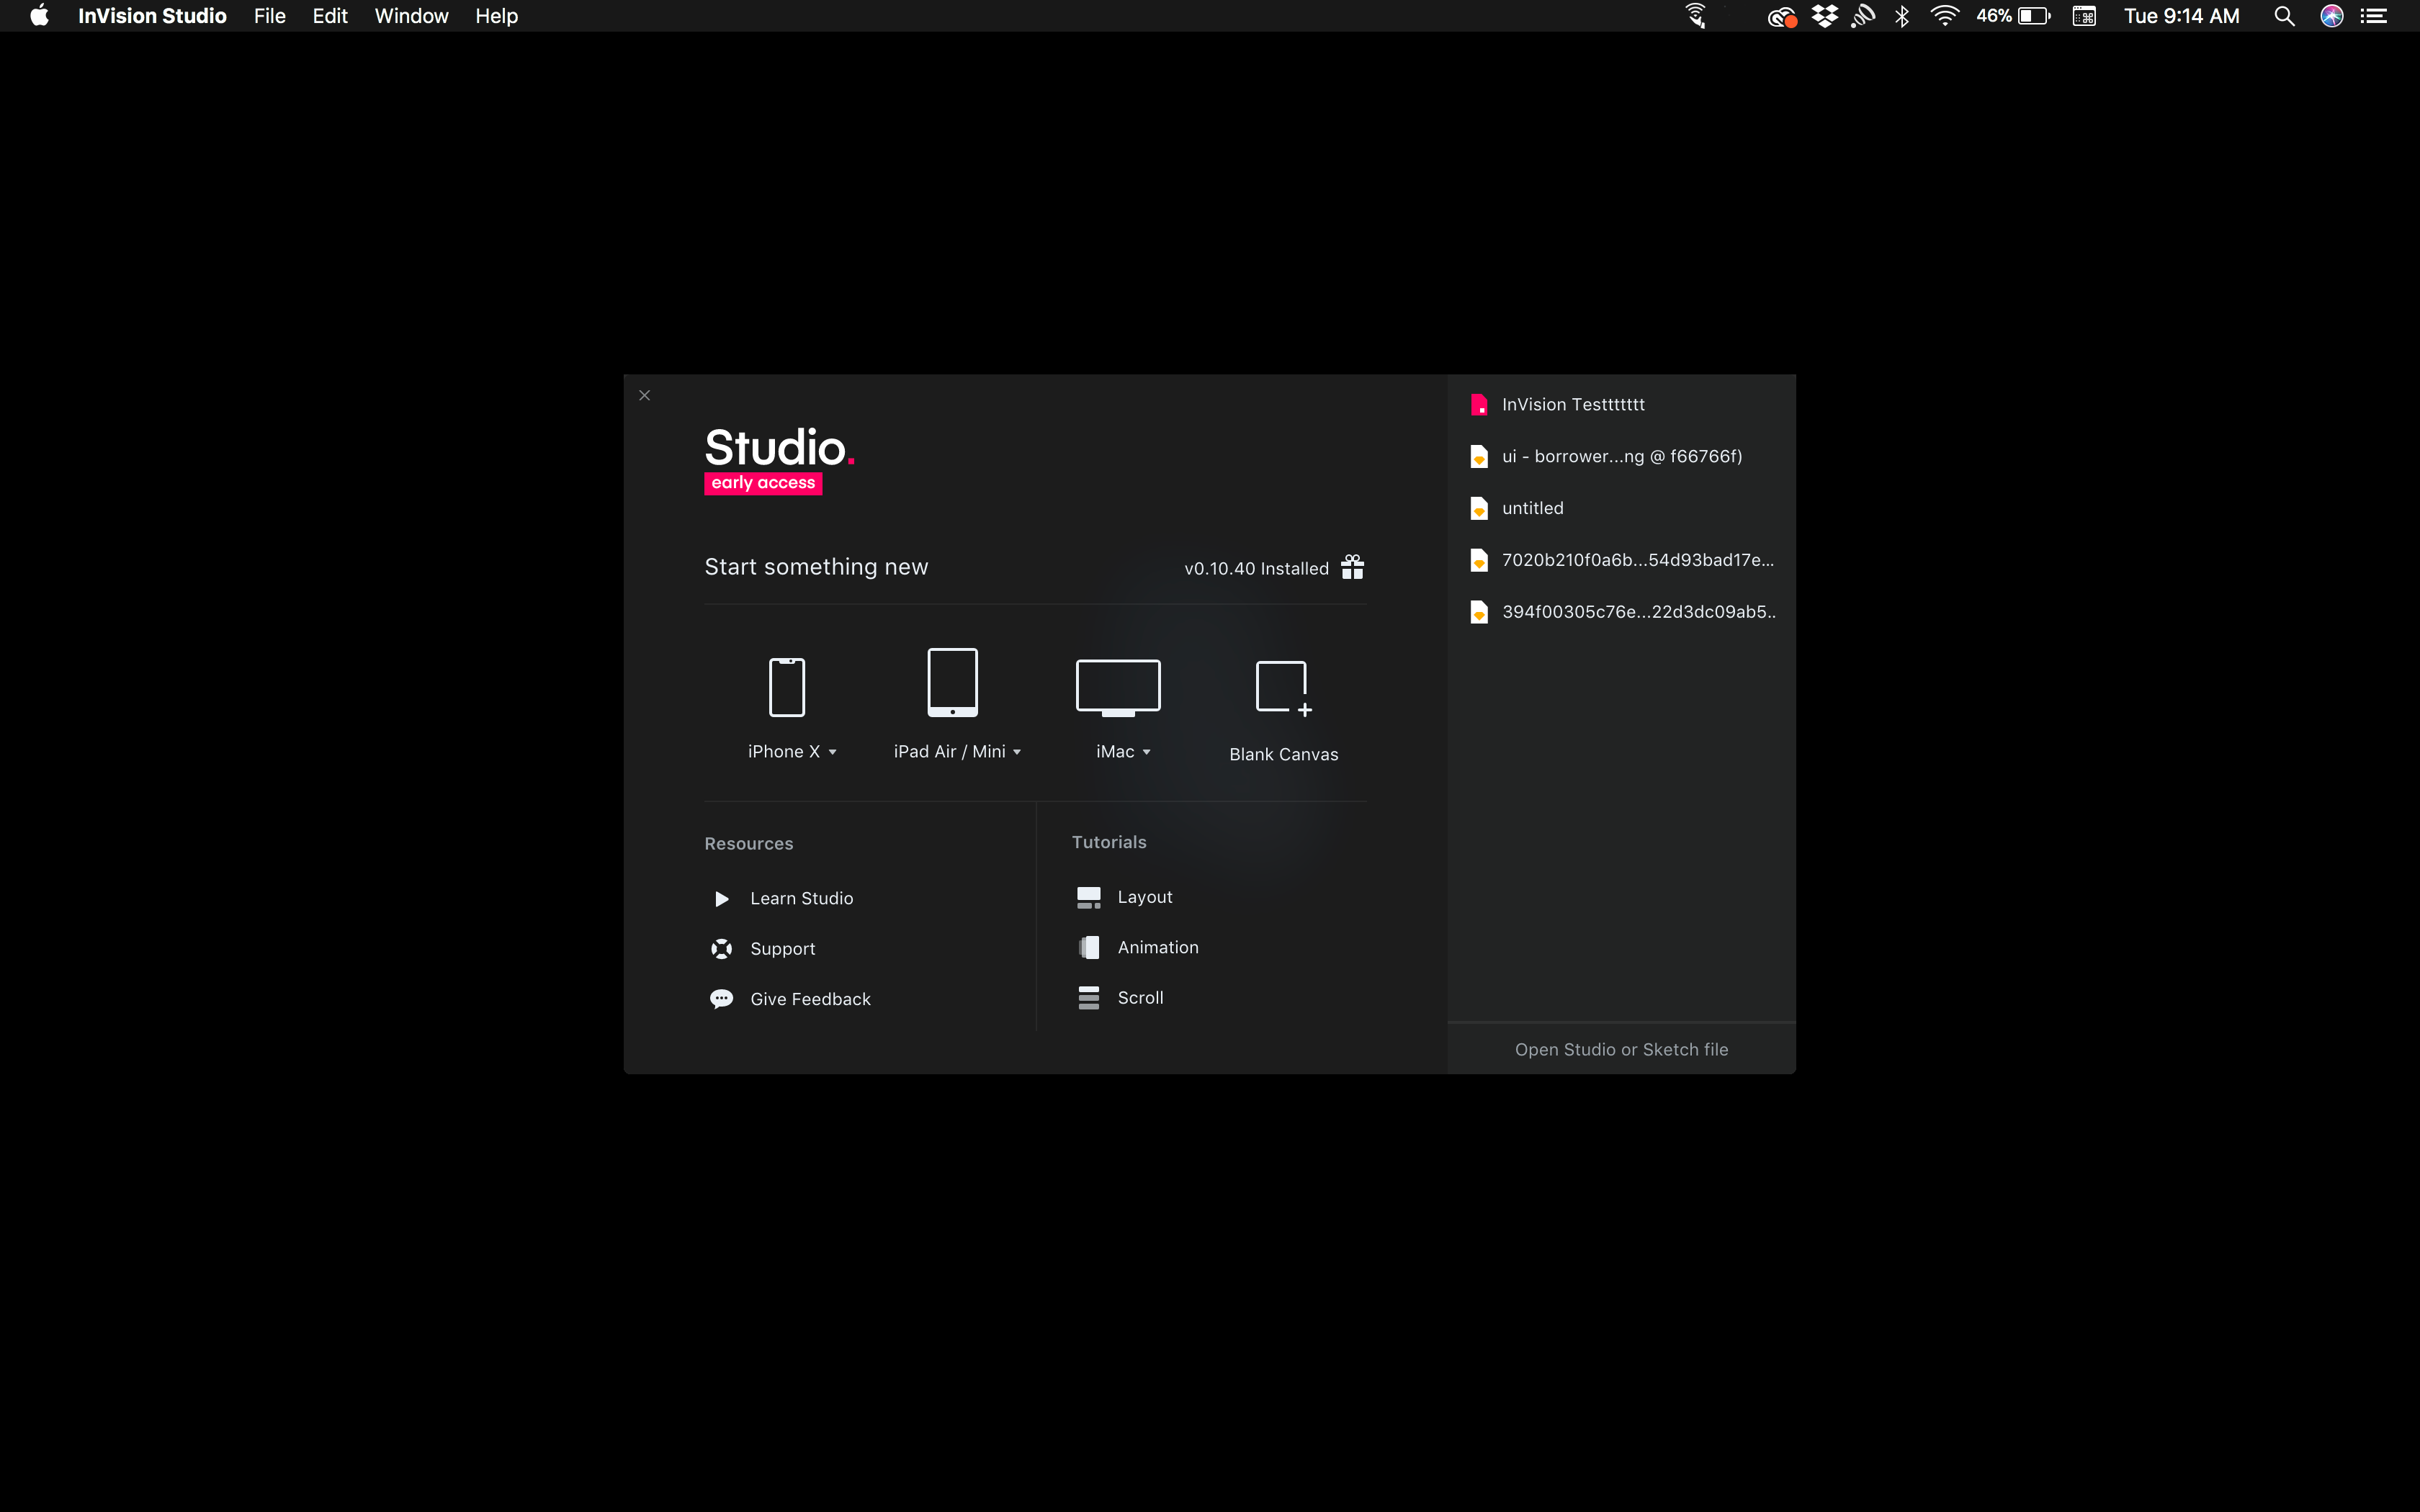Open the Notification Center icon

coord(2374,16)
